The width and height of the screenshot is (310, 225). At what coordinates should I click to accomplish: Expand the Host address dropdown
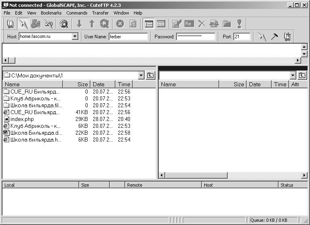[75, 36]
